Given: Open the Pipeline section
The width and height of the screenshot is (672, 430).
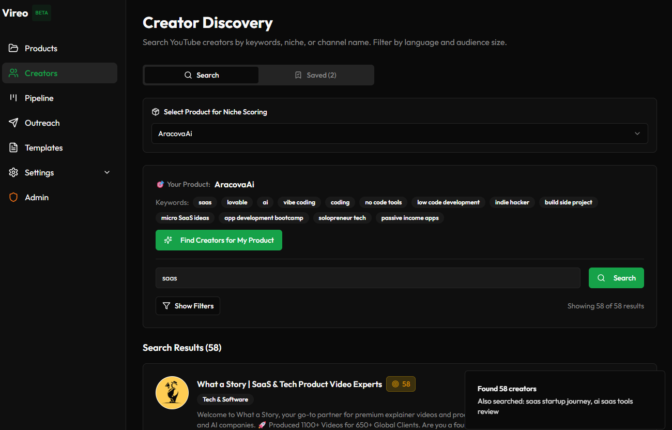Looking at the screenshot, I should (x=59, y=98).
